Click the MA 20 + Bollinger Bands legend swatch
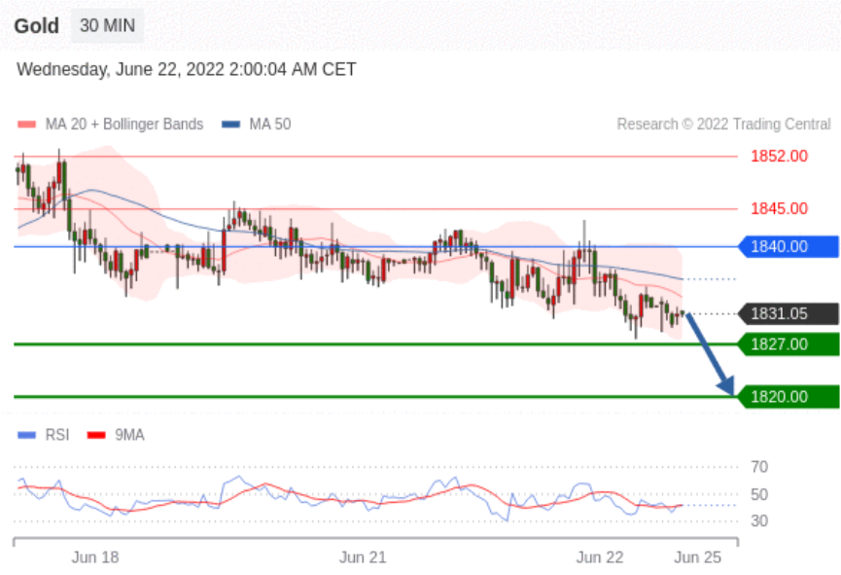 [x=26, y=125]
